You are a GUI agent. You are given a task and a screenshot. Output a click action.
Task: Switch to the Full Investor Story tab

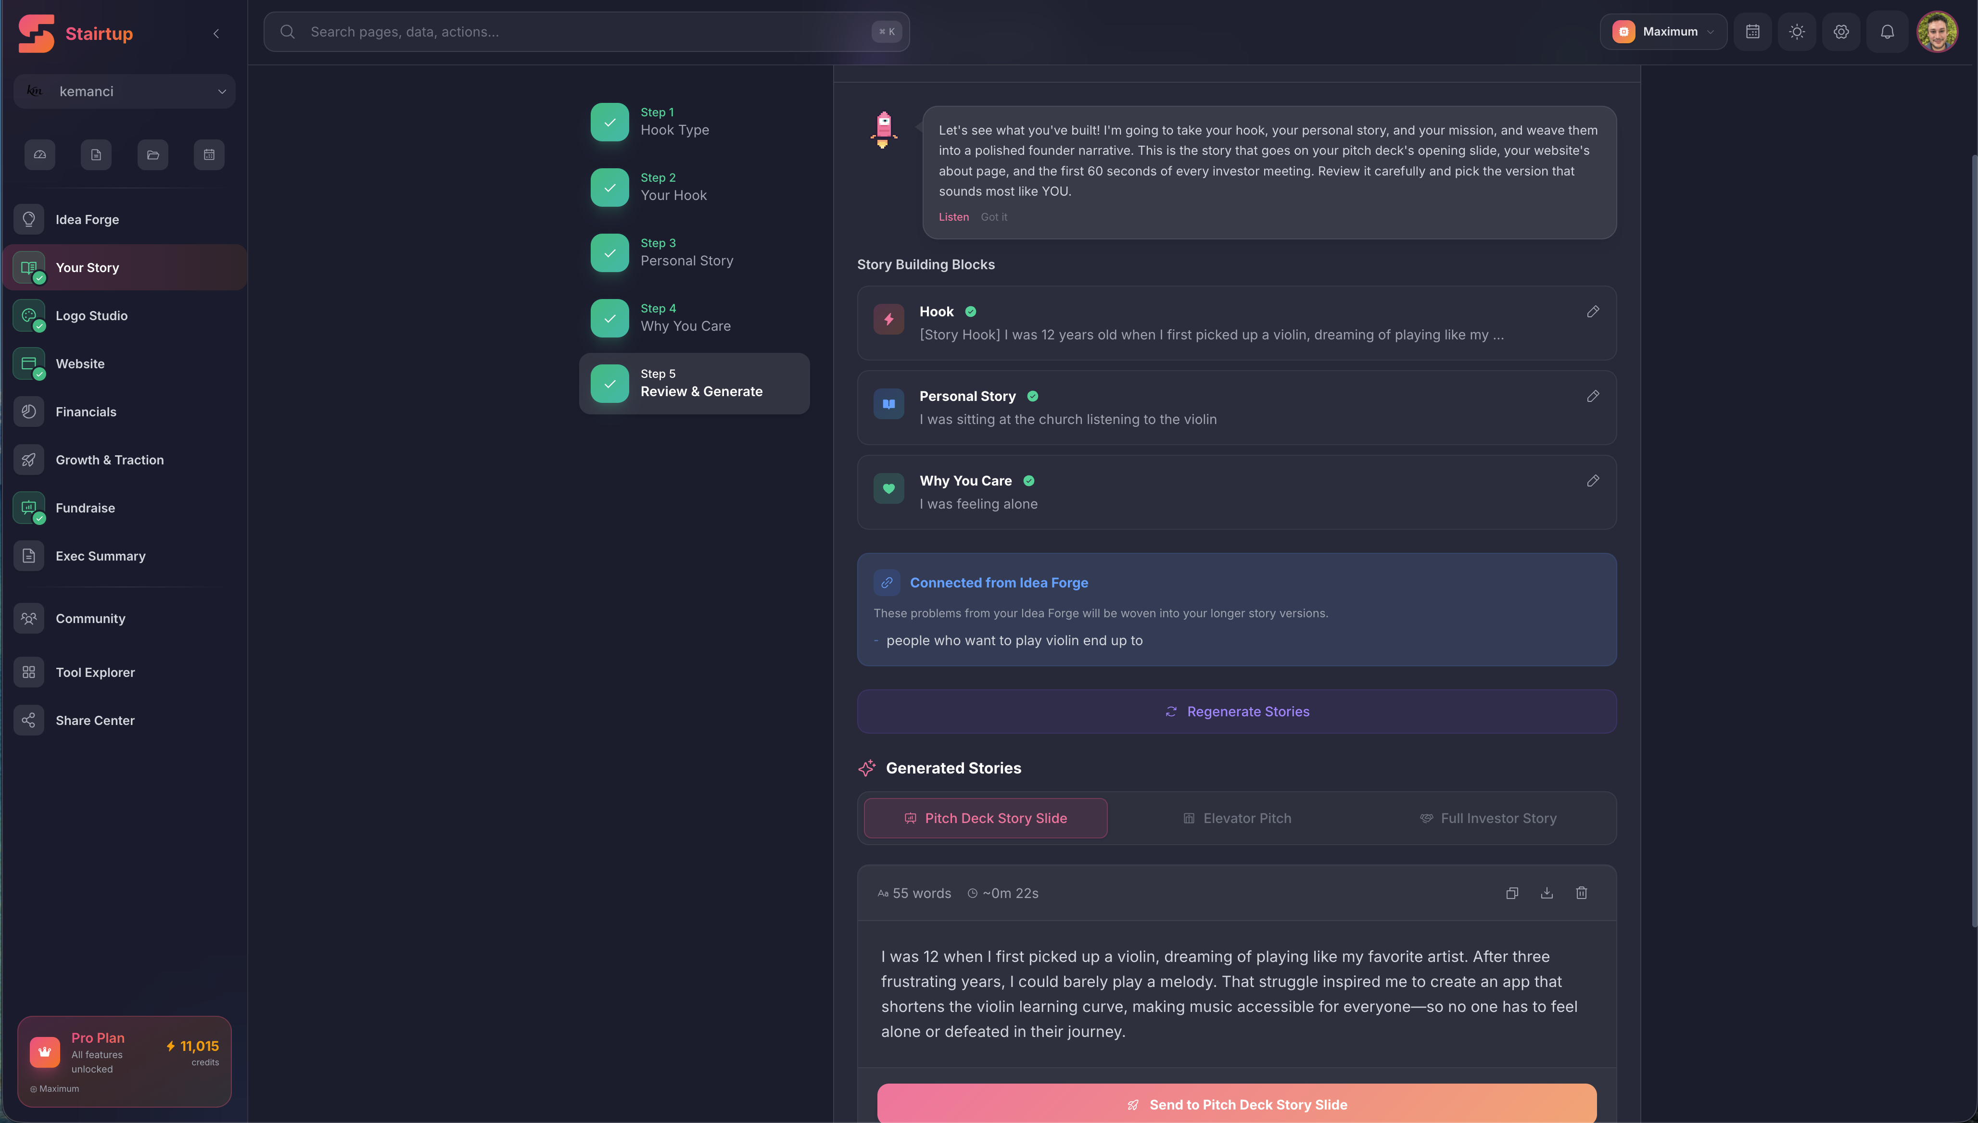[x=1488, y=818]
